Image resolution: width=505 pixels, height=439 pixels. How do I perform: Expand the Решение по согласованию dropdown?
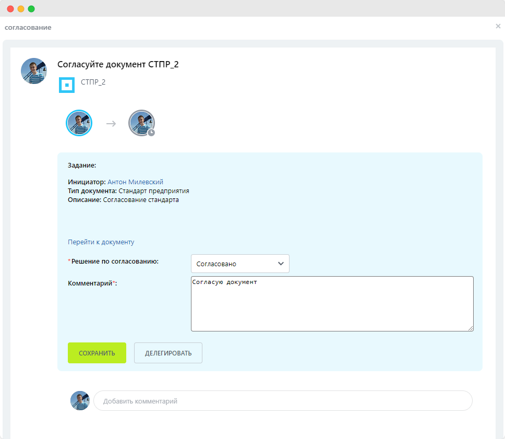pyautogui.click(x=240, y=264)
